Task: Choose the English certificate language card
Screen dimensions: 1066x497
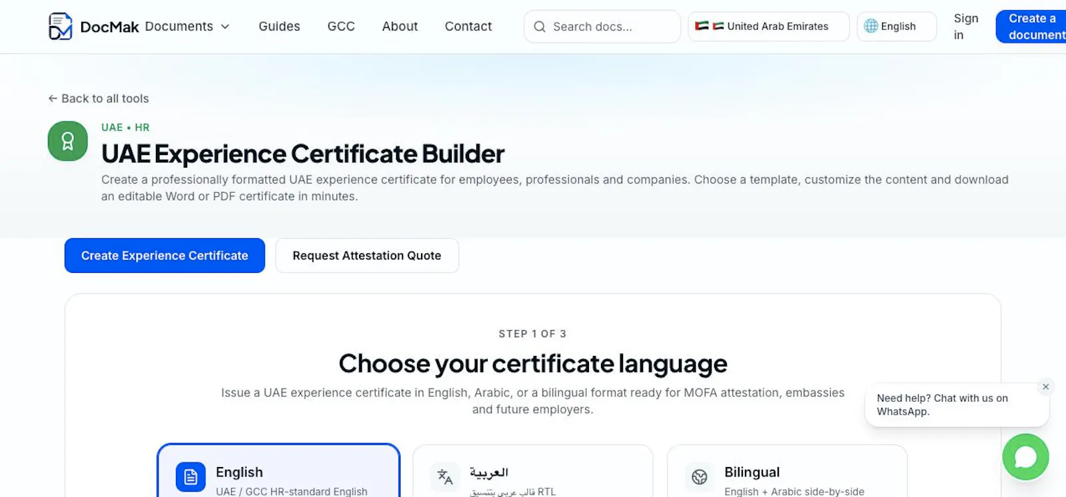Action: (x=278, y=470)
